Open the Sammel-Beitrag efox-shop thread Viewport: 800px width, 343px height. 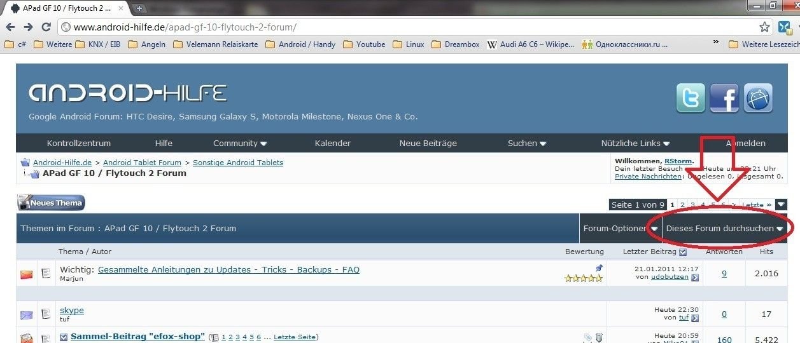point(137,337)
